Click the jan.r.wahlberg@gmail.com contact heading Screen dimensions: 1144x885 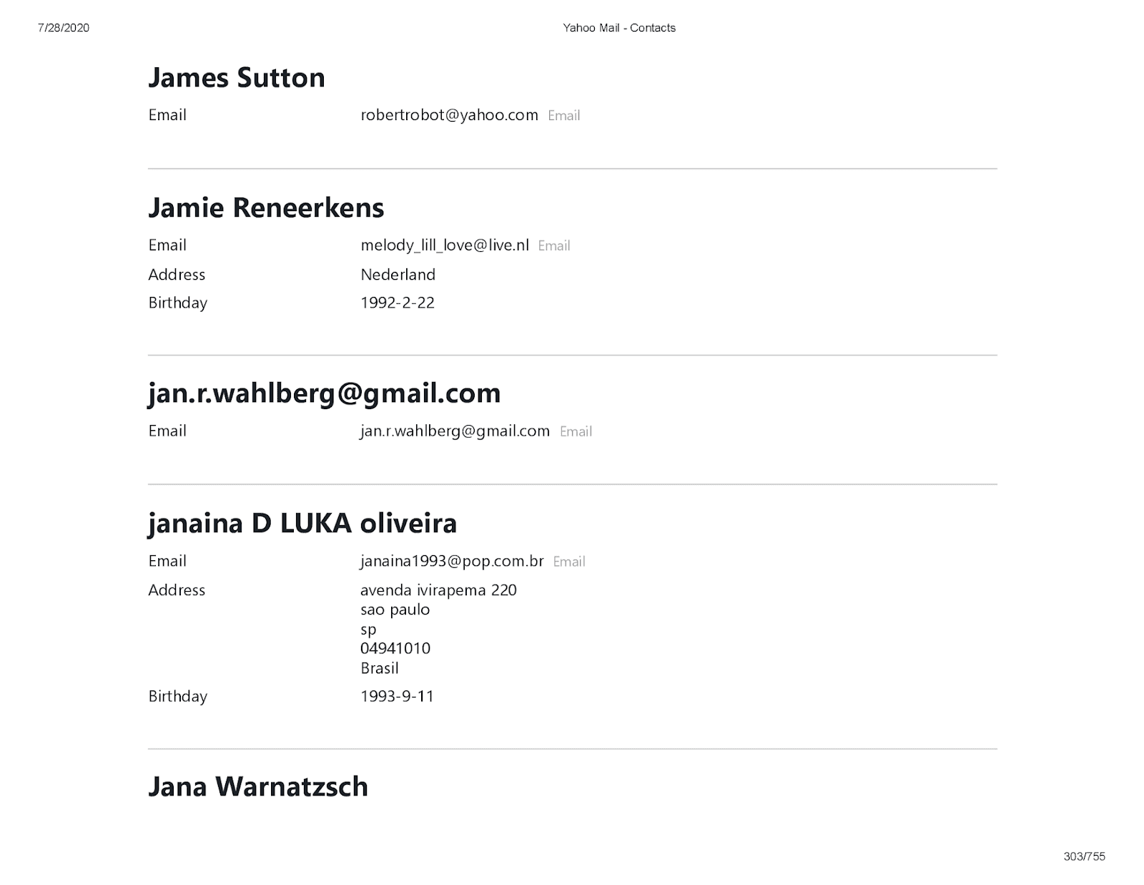click(x=325, y=393)
